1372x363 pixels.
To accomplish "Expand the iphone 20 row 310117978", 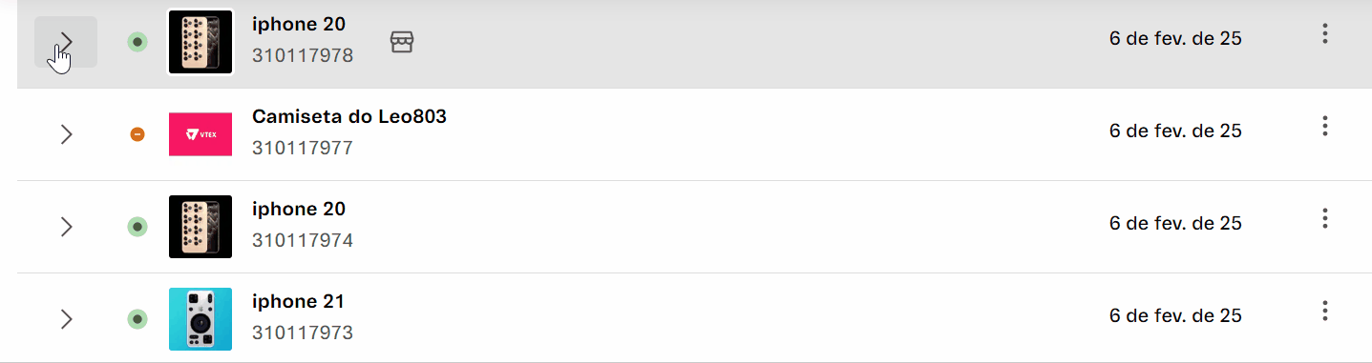I will [66, 42].
